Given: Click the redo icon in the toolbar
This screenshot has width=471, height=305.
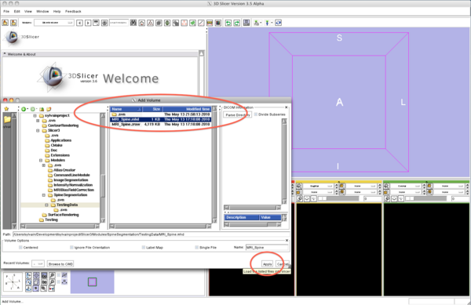Looking at the screenshot, I should [237, 23].
